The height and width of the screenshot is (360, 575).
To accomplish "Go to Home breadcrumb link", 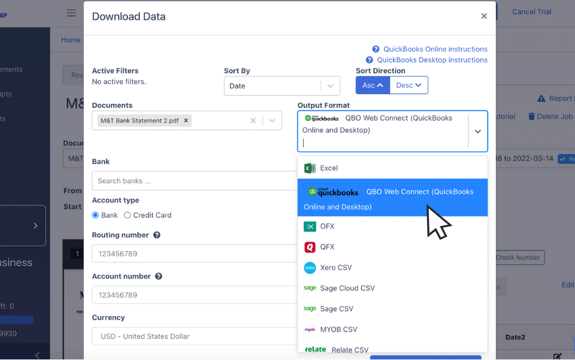I will click(x=71, y=39).
